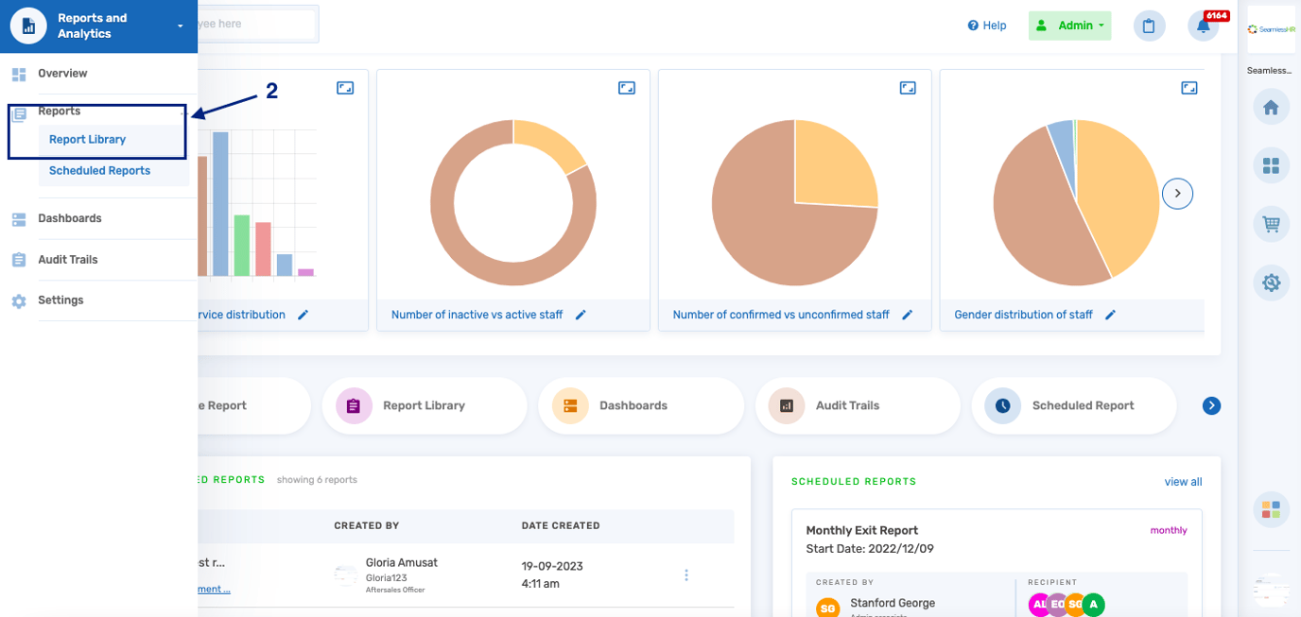Select Scheduled Reports in the sidebar menu
The width and height of the screenshot is (1301, 617).
tap(99, 170)
